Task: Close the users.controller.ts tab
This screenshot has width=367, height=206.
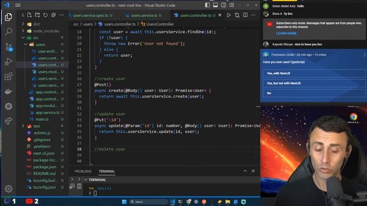Action: pos(220,15)
